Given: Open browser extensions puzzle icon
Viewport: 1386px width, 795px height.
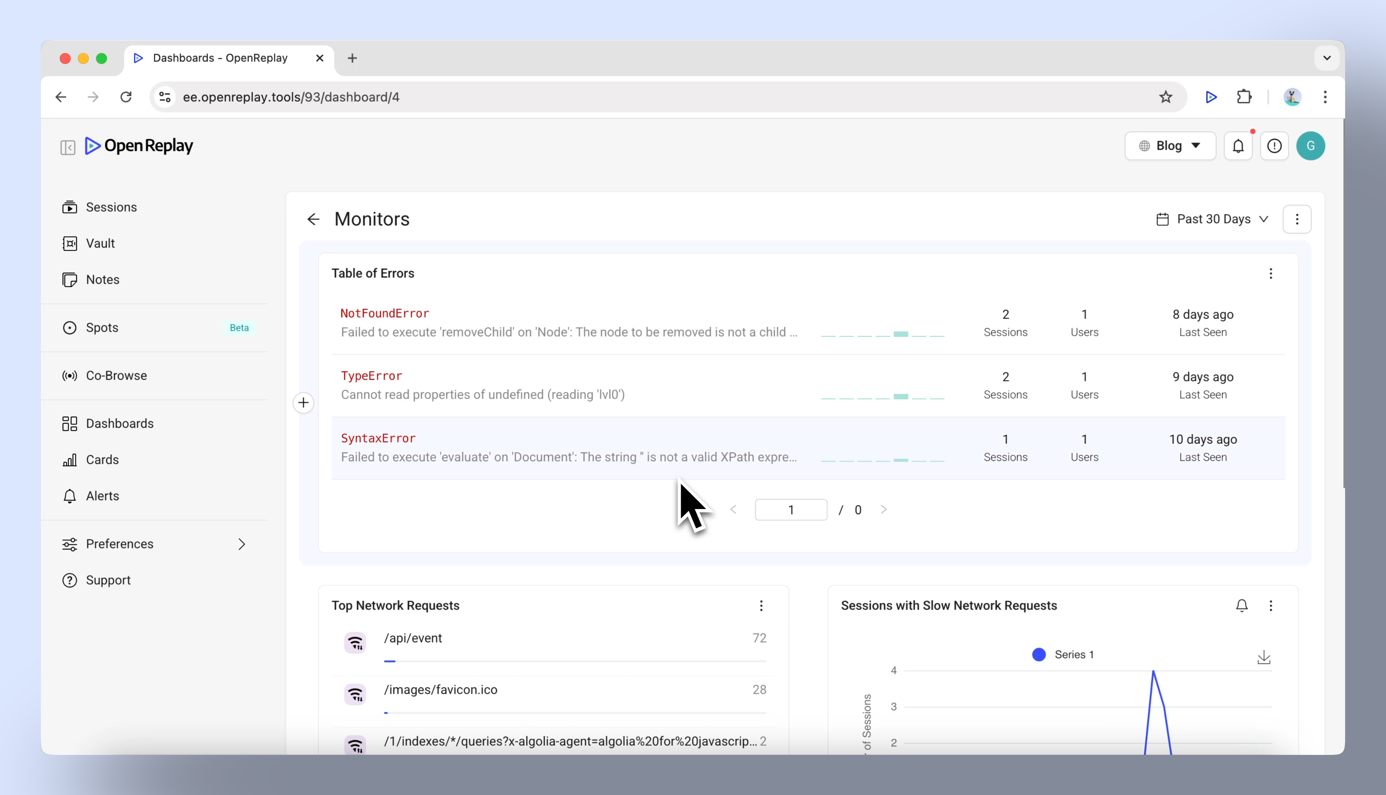Looking at the screenshot, I should click(1244, 97).
